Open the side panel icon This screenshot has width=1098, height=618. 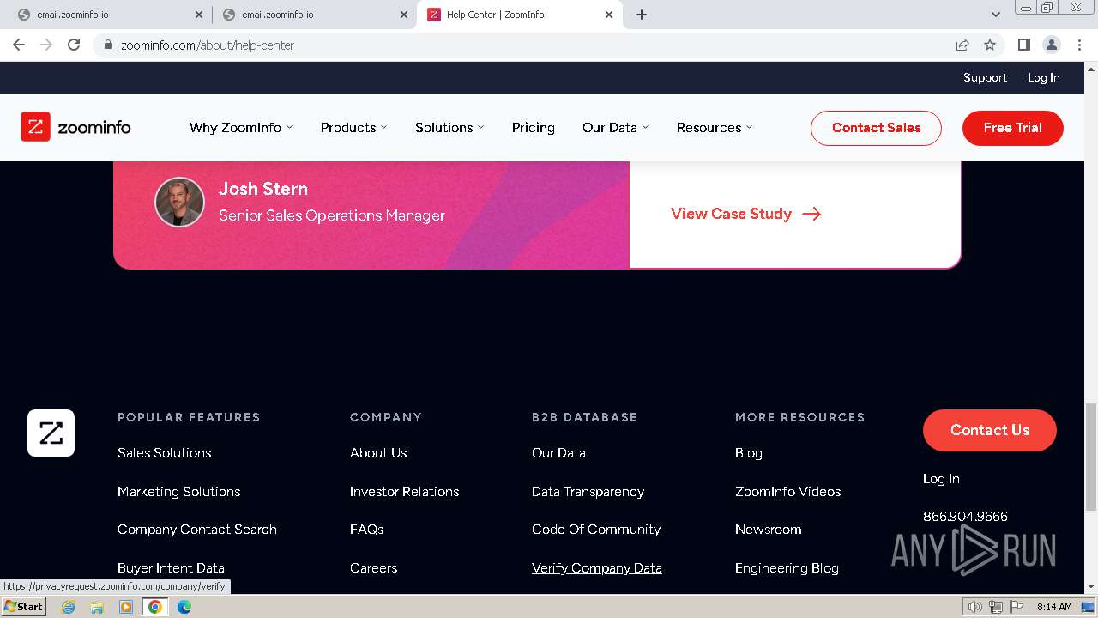pyautogui.click(x=1023, y=45)
